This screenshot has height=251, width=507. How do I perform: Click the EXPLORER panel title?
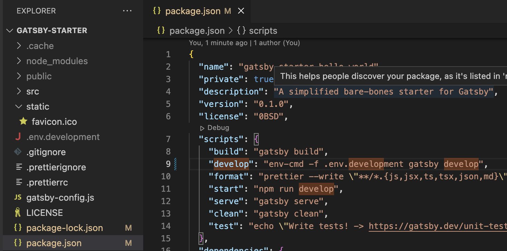(x=36, y=11)
